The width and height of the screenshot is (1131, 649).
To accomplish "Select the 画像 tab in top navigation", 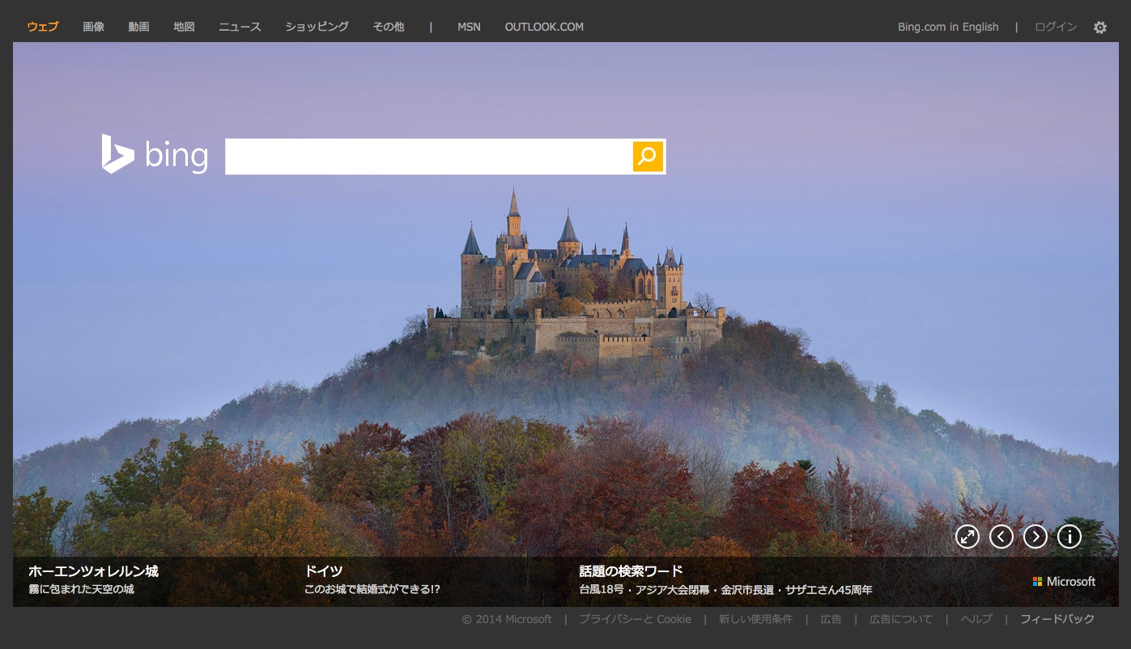I will tap(93, 27).
